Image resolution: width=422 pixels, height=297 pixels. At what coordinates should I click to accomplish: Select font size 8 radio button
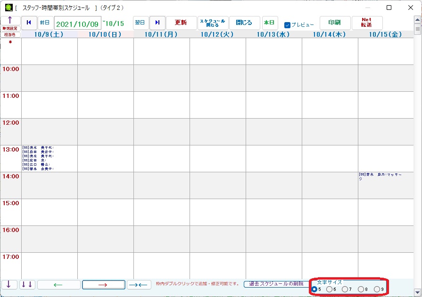361,289
